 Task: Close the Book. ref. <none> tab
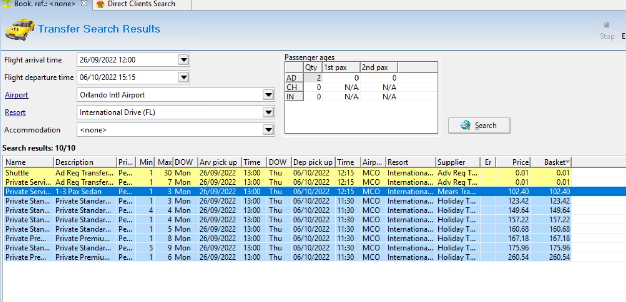point(84,4)
